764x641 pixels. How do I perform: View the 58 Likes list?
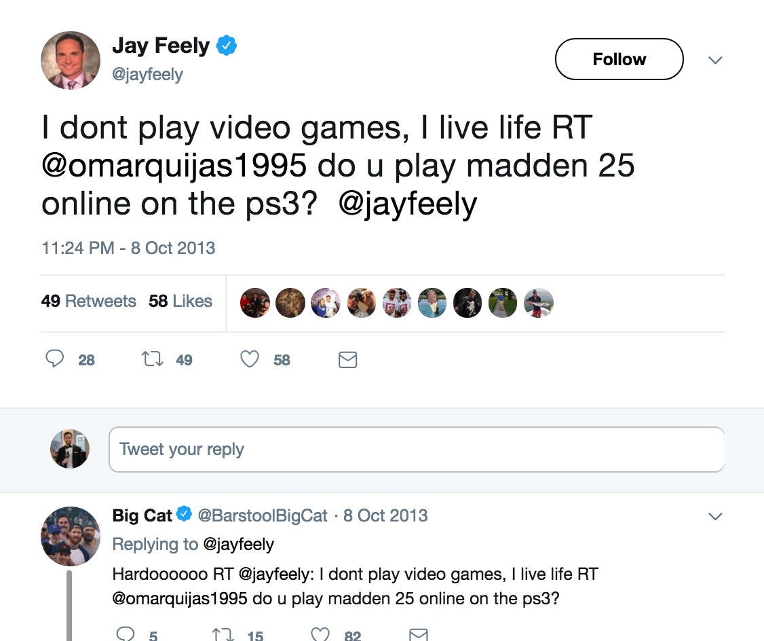tap(180, 301)
